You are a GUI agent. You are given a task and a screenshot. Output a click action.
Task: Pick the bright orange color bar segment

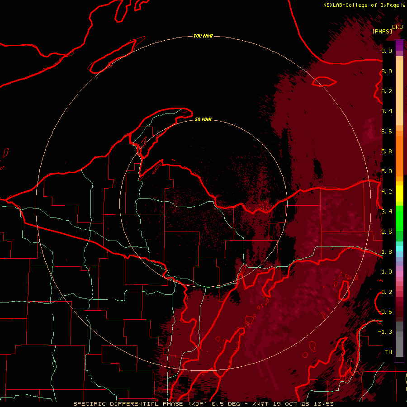pos(399,156)
